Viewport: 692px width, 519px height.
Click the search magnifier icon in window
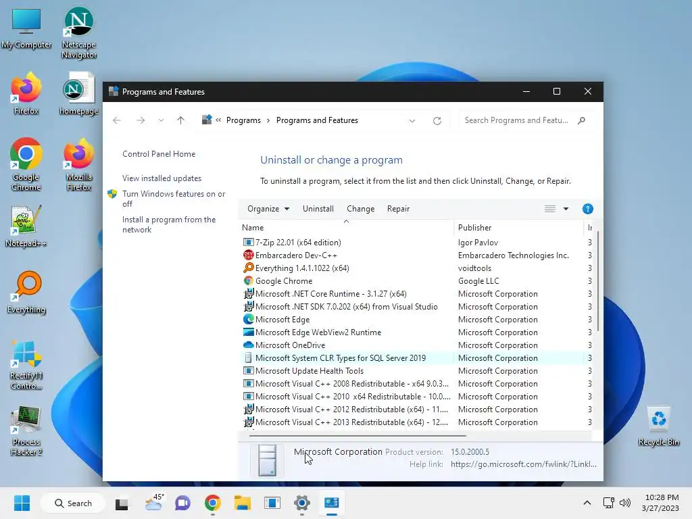582,120
